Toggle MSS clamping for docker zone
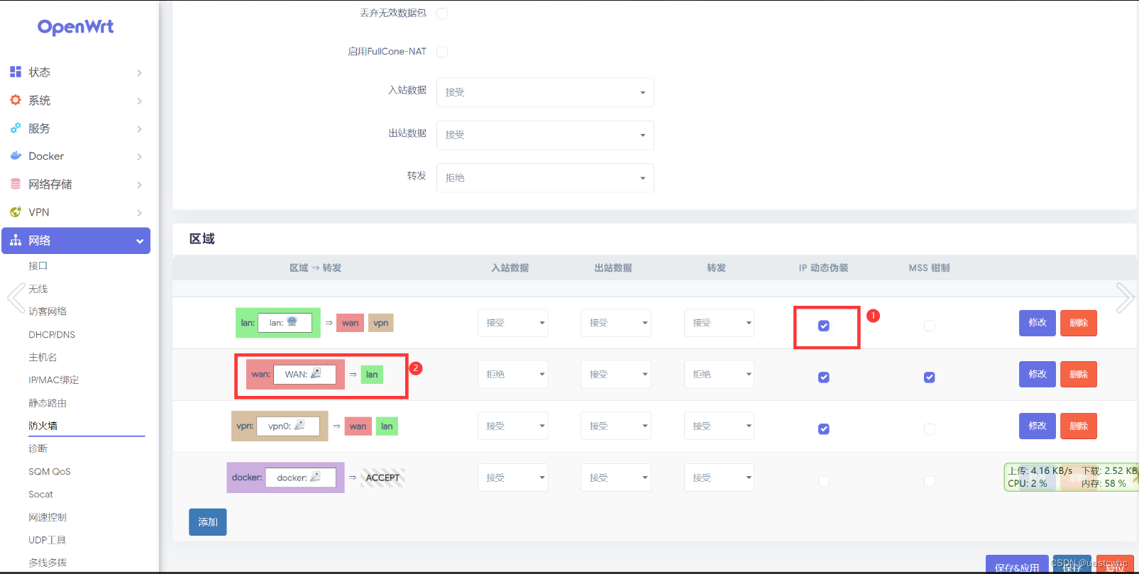 click(x=930, y=481)
